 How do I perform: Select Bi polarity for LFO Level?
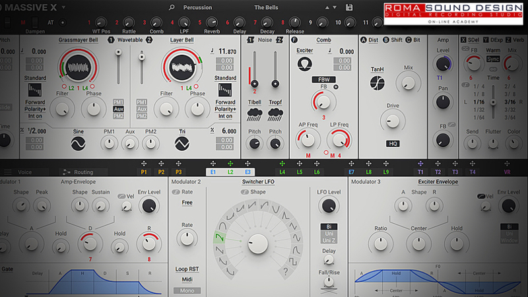329,226
